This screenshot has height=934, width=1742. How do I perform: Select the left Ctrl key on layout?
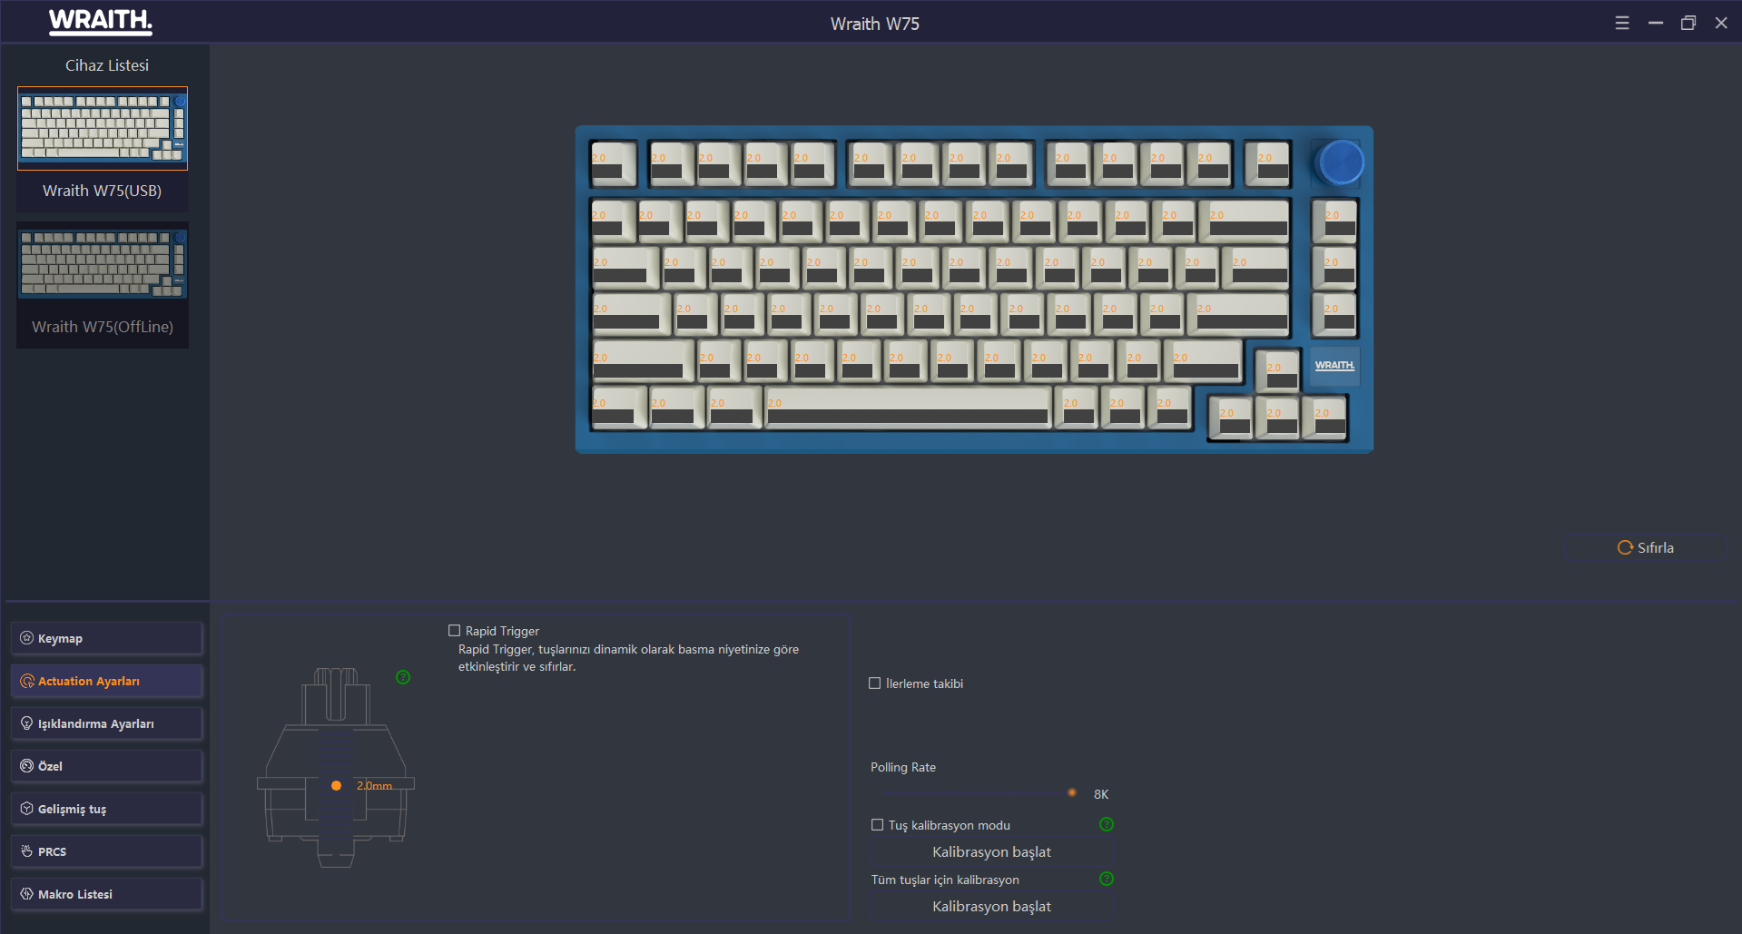[619, 407]
